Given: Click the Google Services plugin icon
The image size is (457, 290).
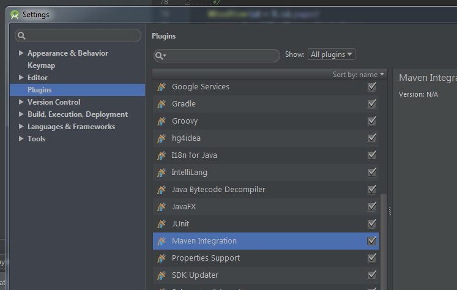Looking at the screenshot, I should 162,87.
